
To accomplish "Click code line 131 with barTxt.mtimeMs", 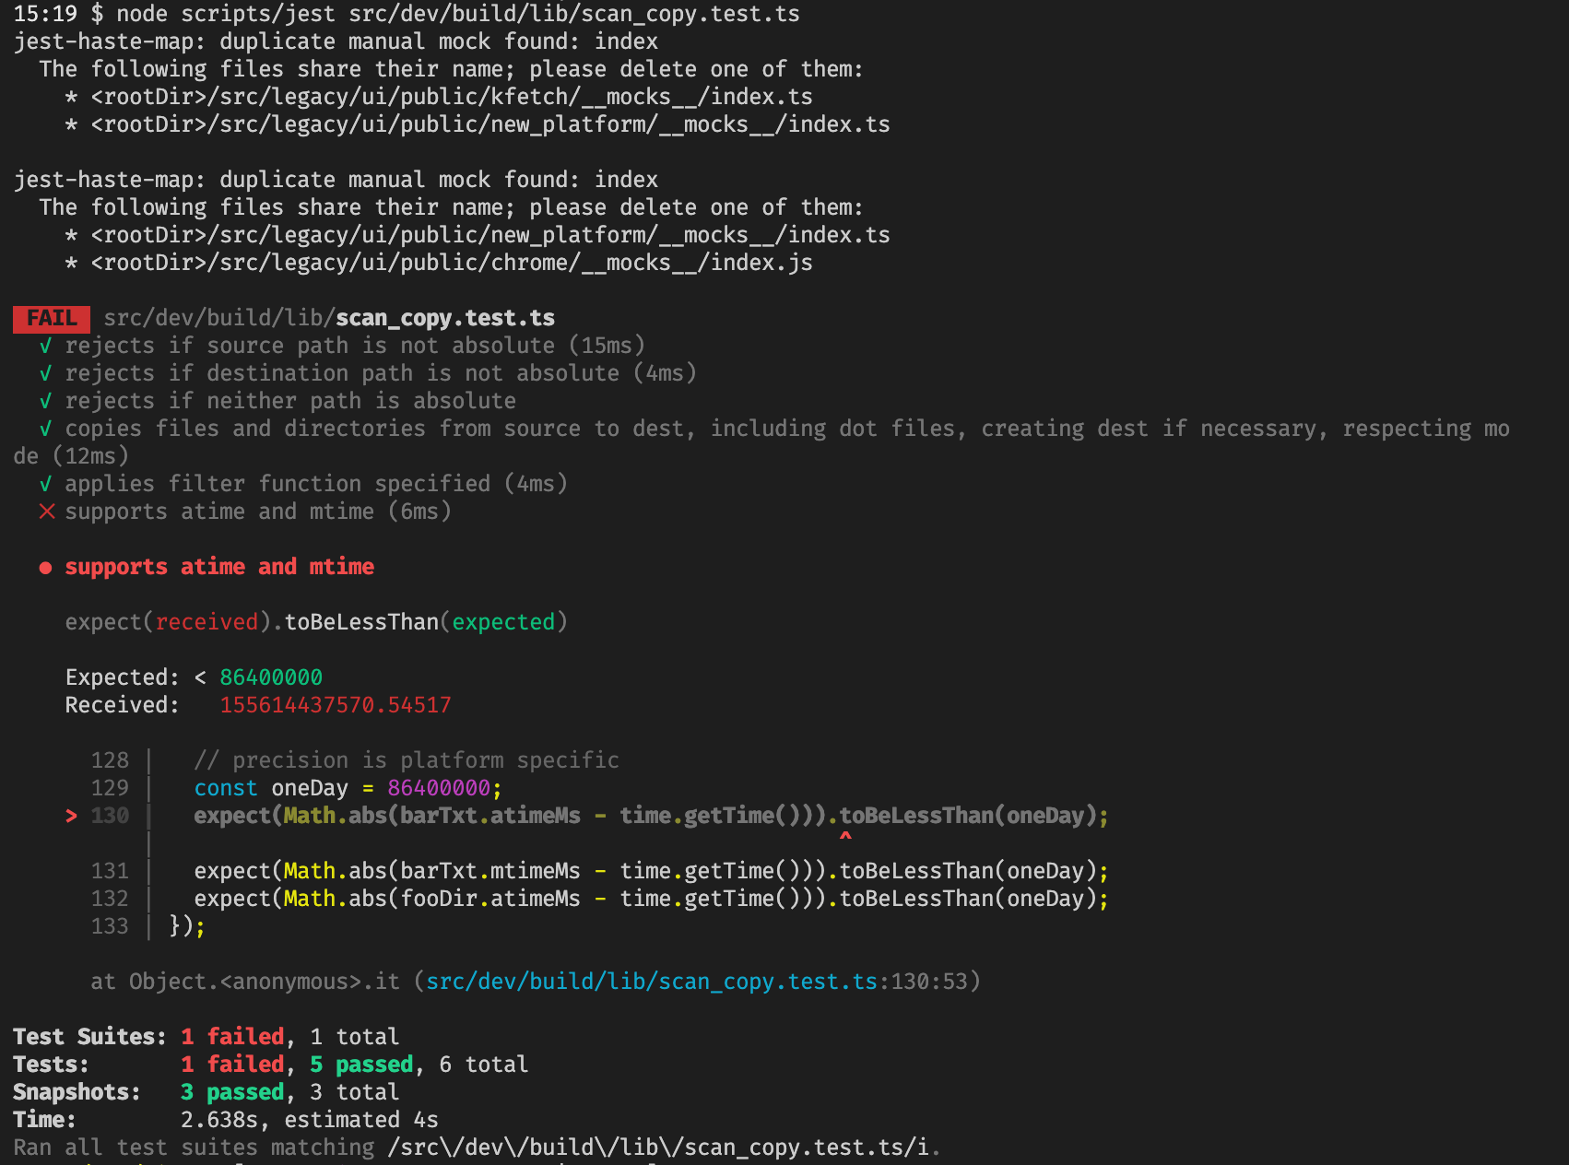I will [x=651, y=871].
